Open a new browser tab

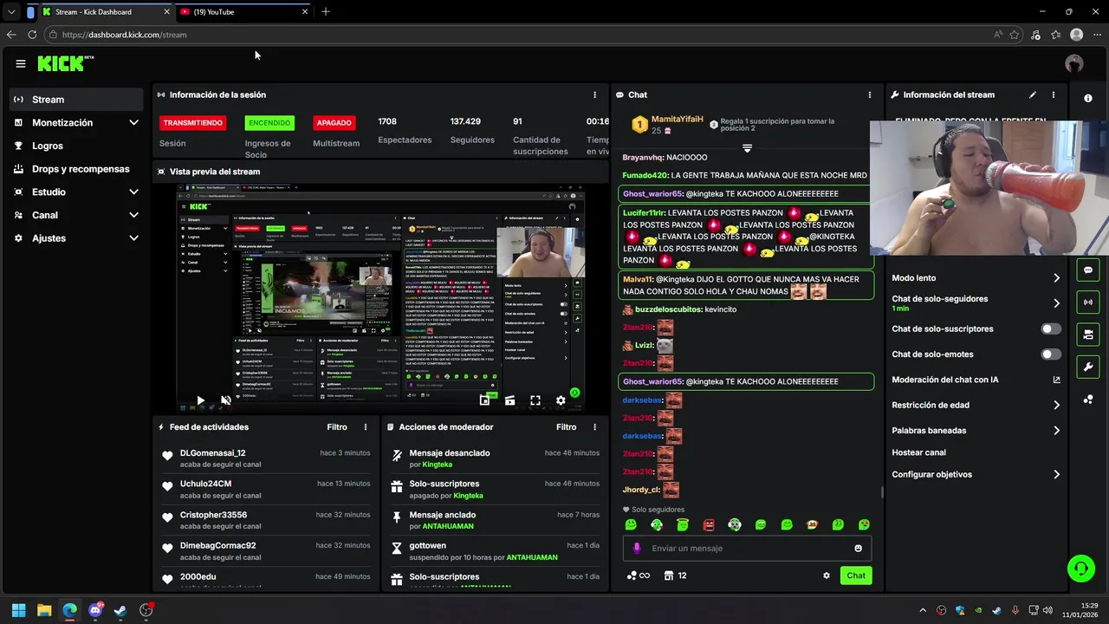pos(326,12)
